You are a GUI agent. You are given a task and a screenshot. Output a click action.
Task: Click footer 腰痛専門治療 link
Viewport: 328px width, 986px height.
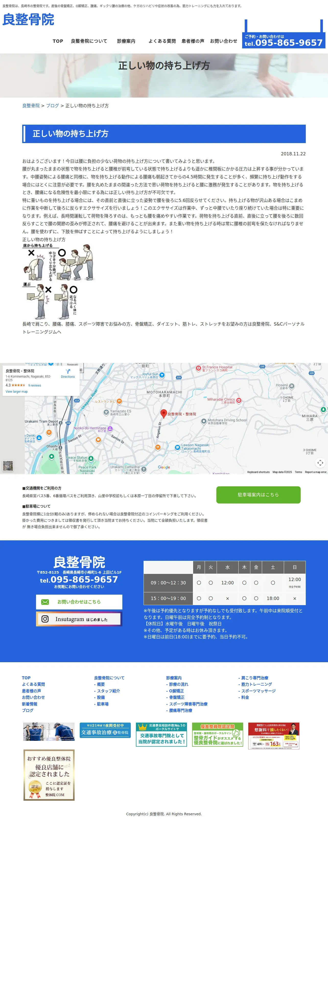(x=179, y=710)
